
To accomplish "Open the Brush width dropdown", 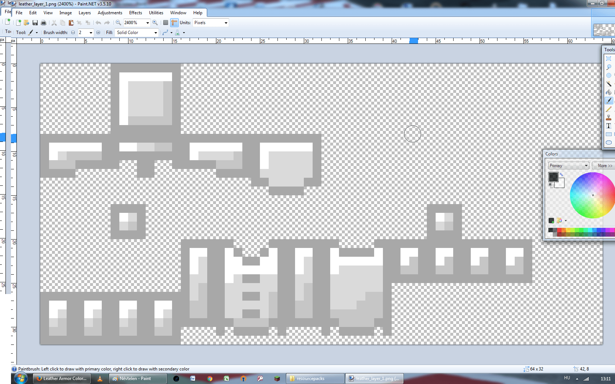I will coord(91,33).
